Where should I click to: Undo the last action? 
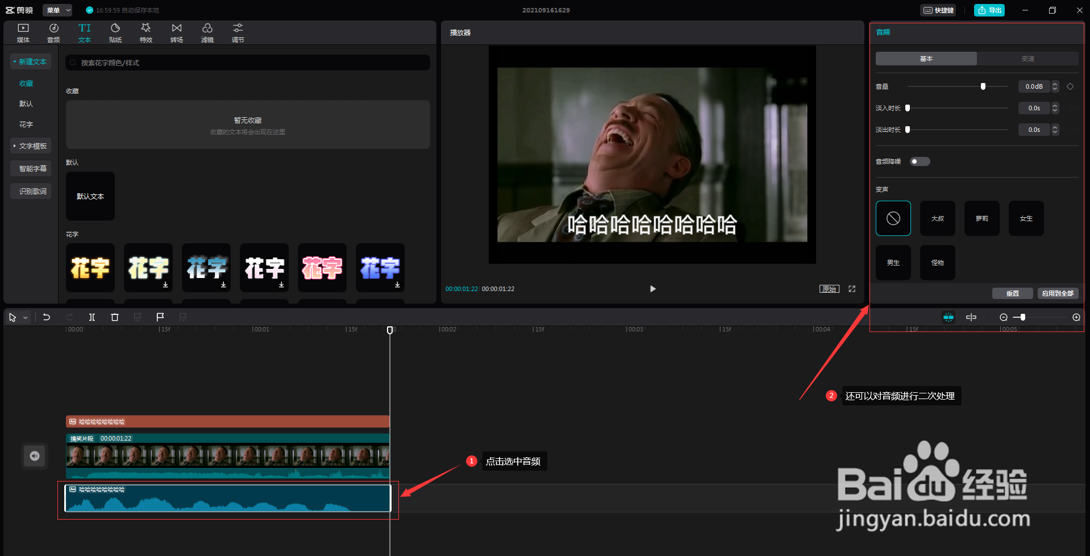click(47, 317)
